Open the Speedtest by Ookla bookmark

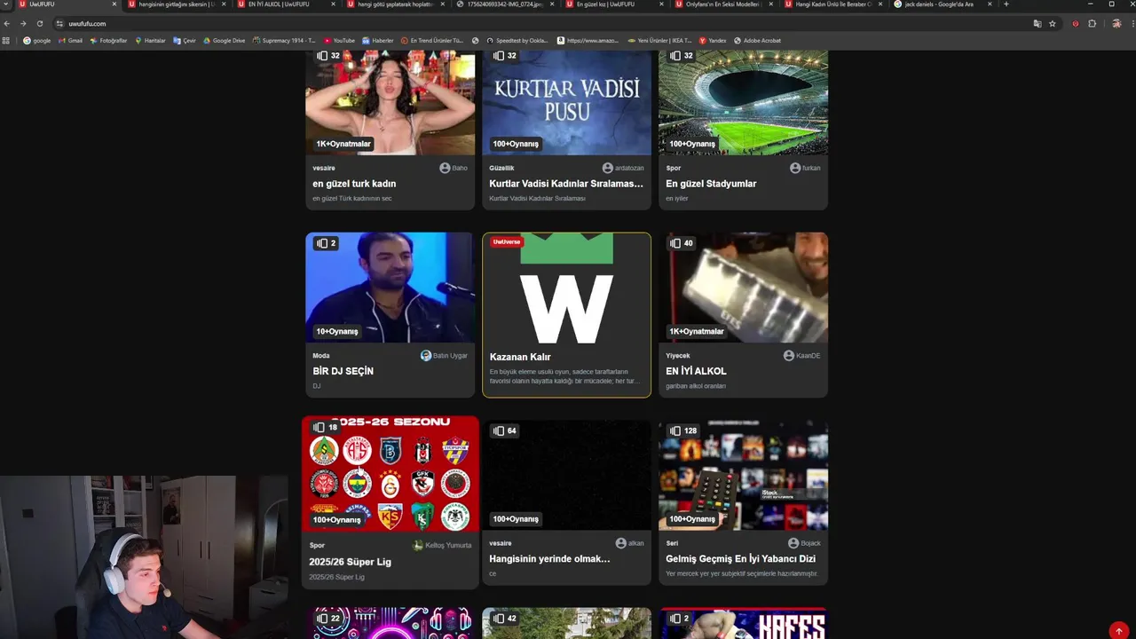[517, 41]
